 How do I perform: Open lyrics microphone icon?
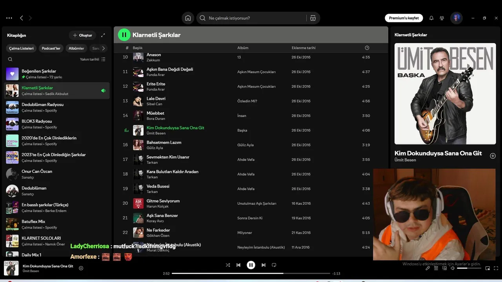428,268
